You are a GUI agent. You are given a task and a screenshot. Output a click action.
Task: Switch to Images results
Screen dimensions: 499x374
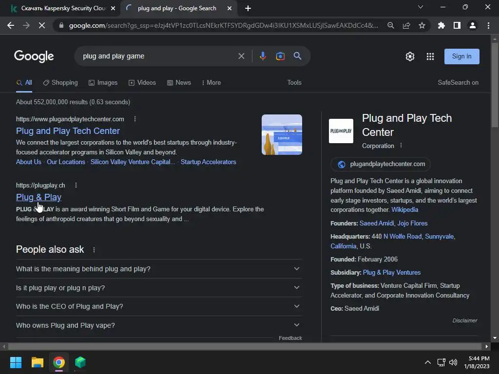tap(103, 82)
